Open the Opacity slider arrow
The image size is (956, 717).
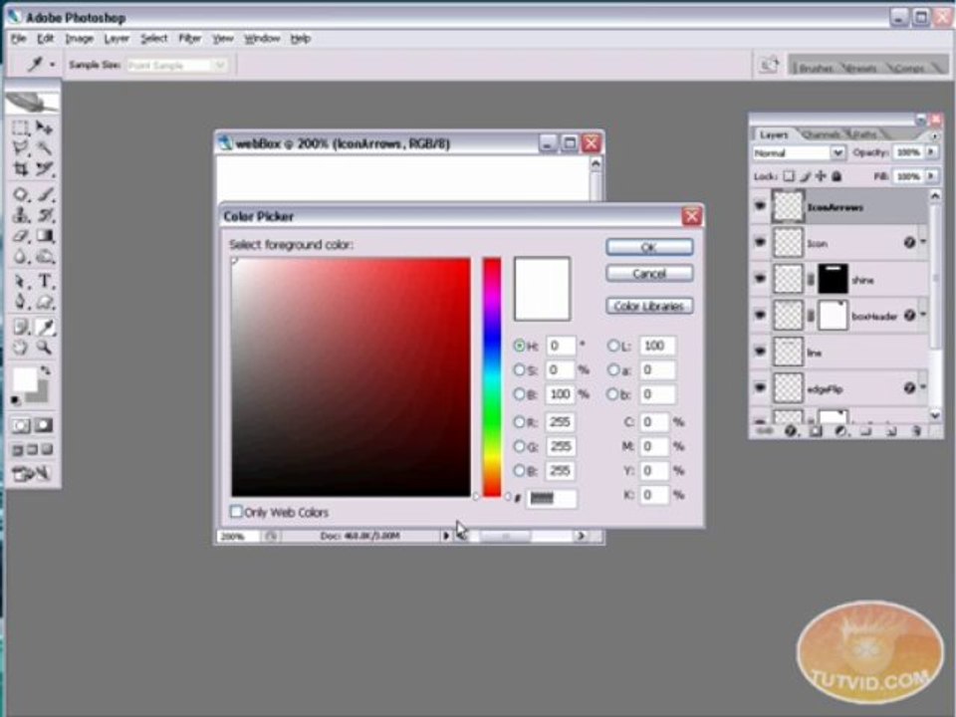[931, 151]
